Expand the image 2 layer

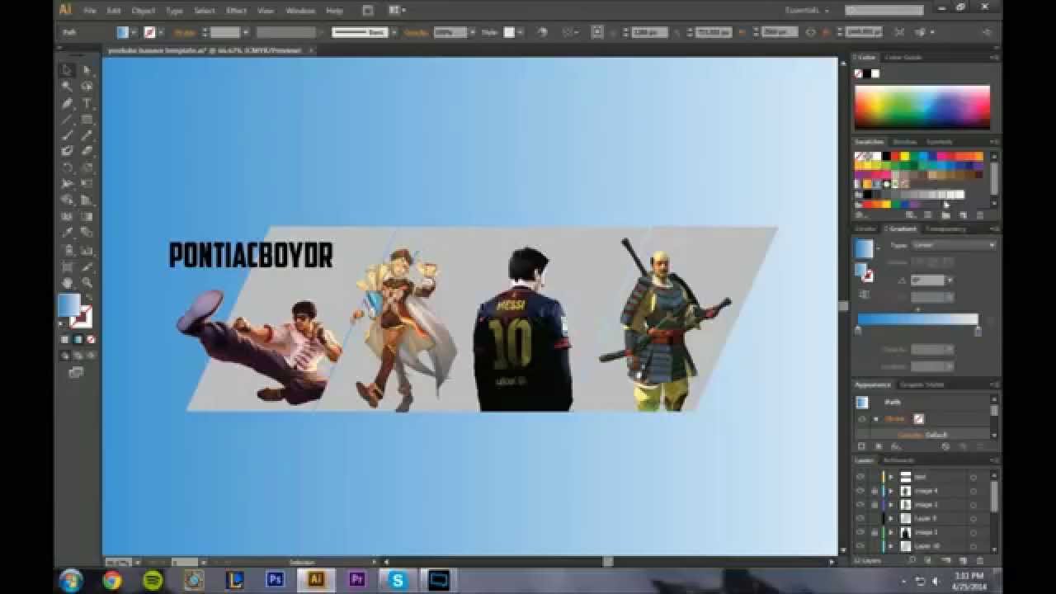(x=891, y=505)
